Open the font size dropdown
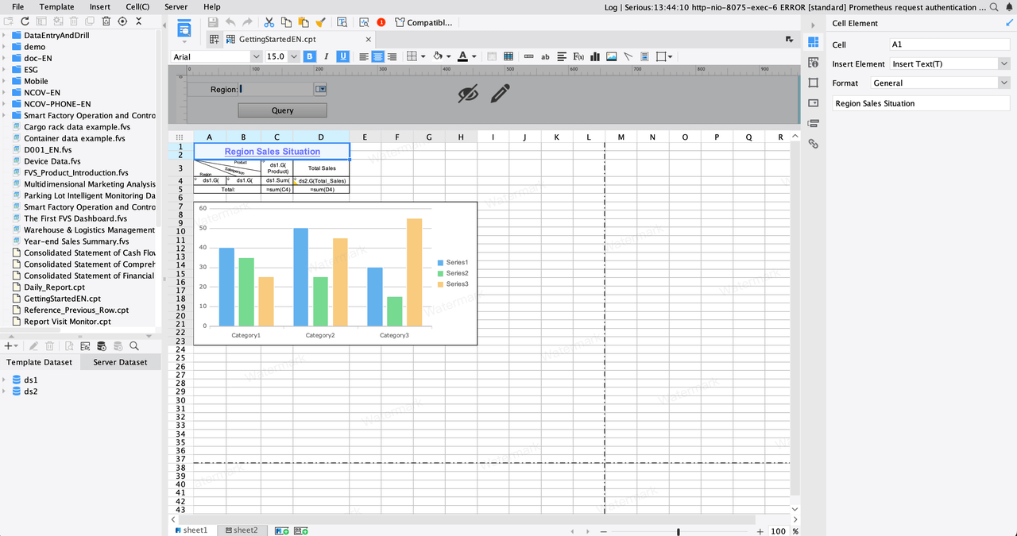 [x=293, y=56]
